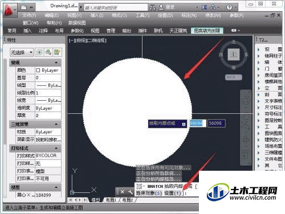Switch to the 常用 ribbon tab
This screenshot has width=285, height=214.
pos(12,31)
